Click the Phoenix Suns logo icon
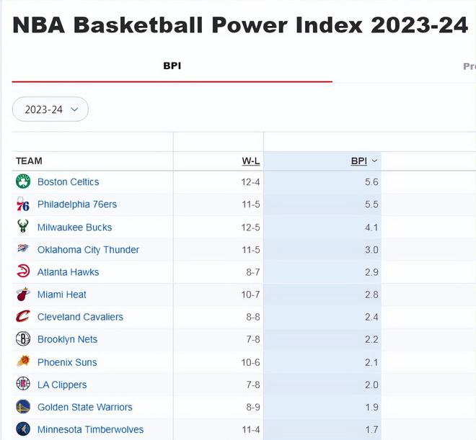This screenshot has height=440, width=476. [x=23, y=362]
